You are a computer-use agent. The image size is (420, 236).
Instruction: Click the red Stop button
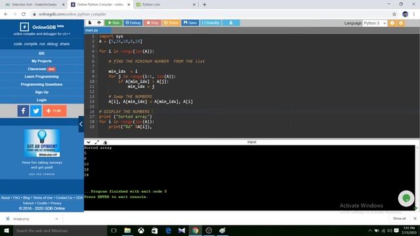coord(152,23)
